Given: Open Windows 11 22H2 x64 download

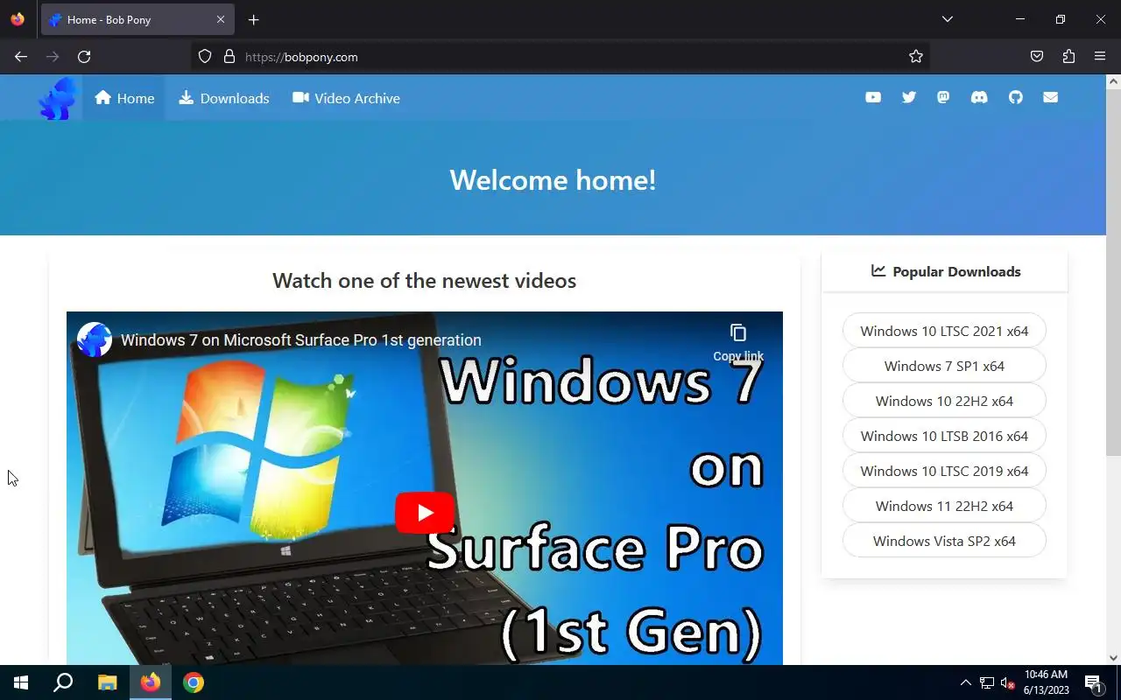Looking at the screenshot, I should click(x=944, y=506).
